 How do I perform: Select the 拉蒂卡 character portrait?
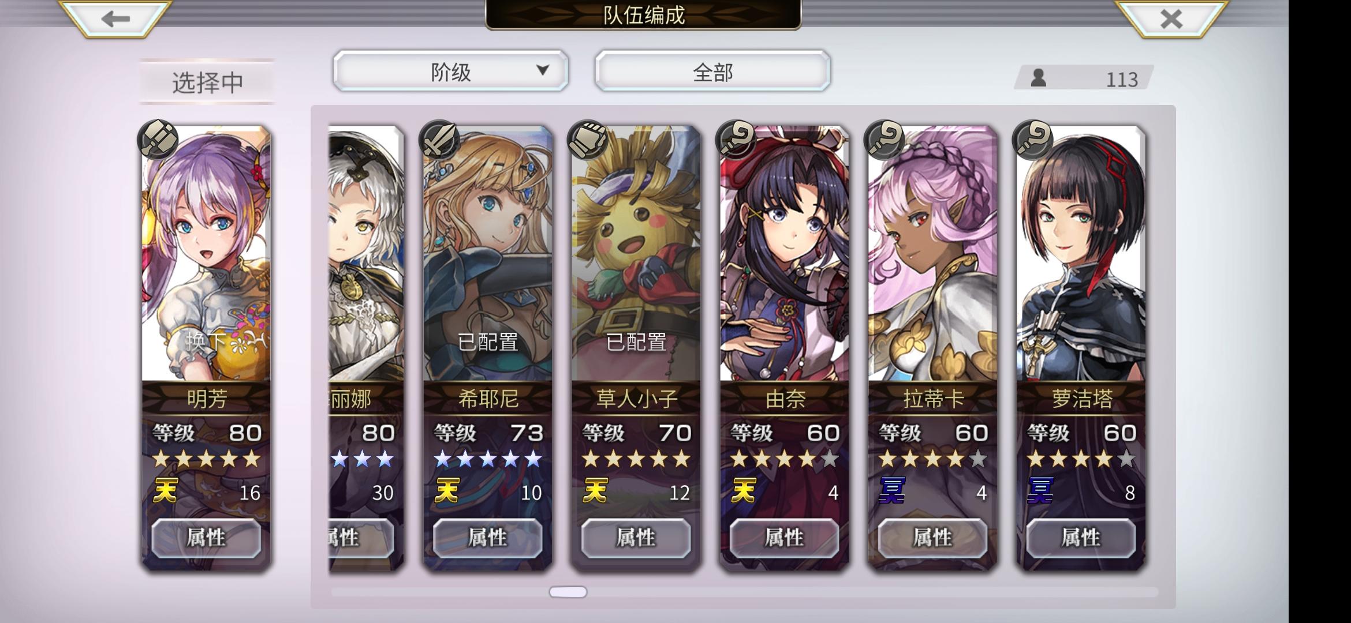click(933, 254)
